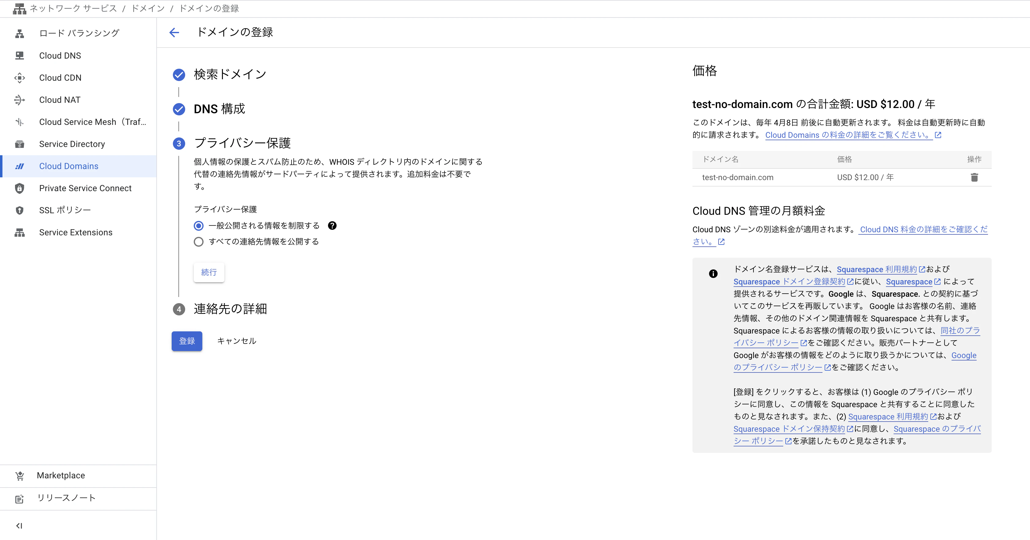Delete test-no-domain.com with trash icon

tap(975, 177)
